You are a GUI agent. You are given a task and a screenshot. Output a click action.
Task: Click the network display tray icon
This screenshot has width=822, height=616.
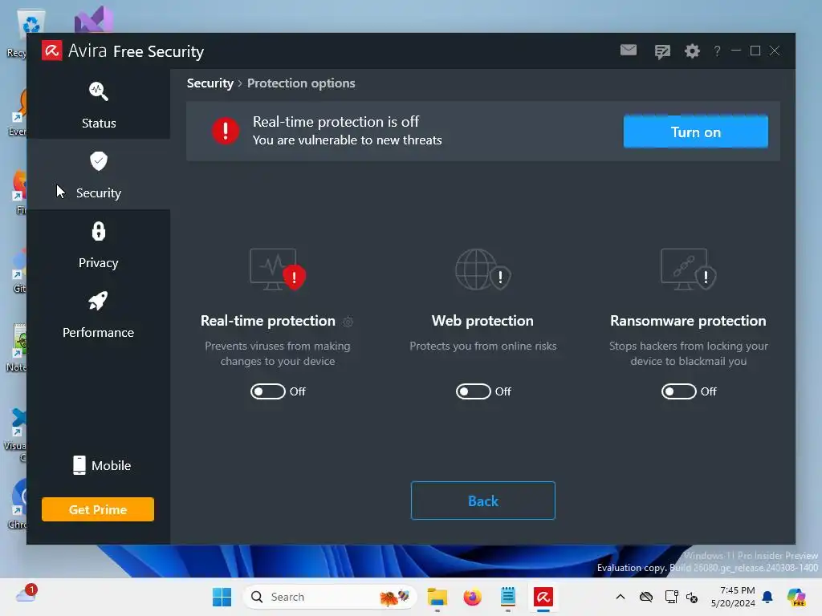[672, 597]
